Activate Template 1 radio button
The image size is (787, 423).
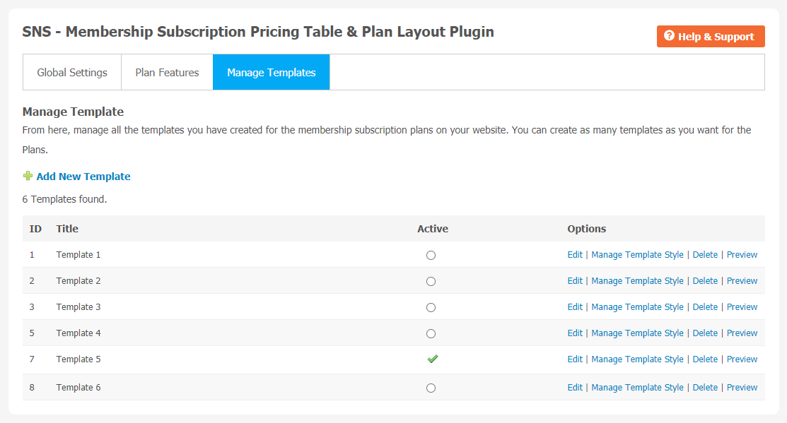(431, 255)
